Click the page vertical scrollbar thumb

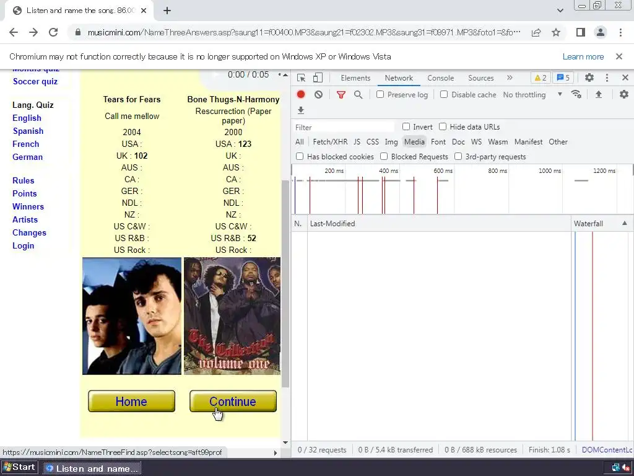285,283
